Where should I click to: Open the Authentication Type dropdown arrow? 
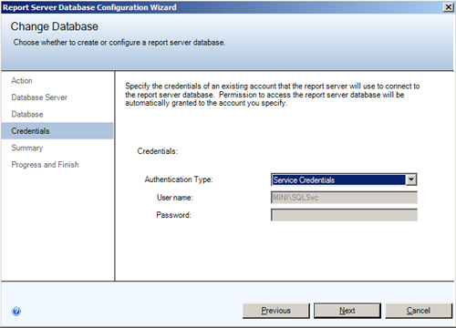411,179
